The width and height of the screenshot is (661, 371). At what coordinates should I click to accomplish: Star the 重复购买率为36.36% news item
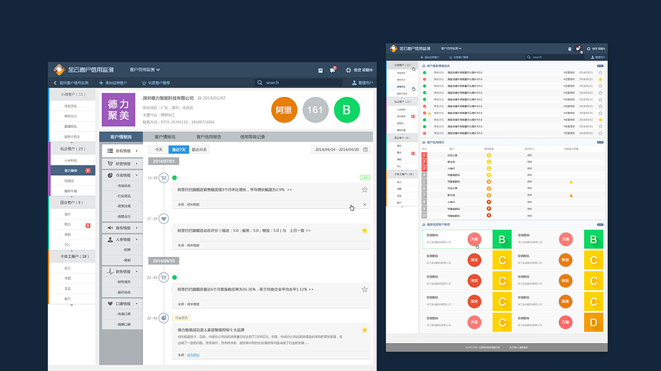tap(365, 290)
